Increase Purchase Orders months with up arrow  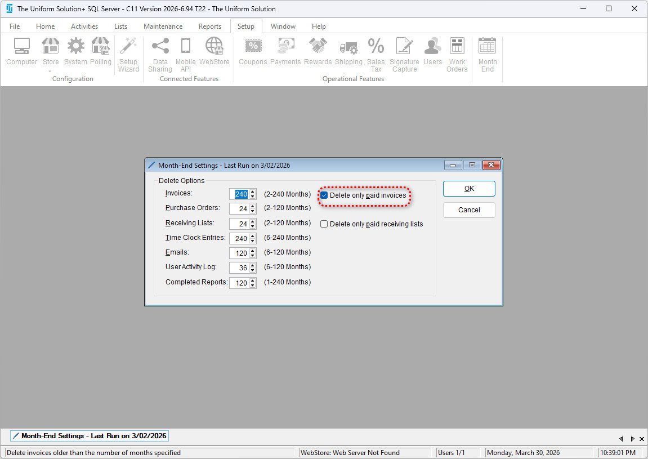click(x=253, y=206)
